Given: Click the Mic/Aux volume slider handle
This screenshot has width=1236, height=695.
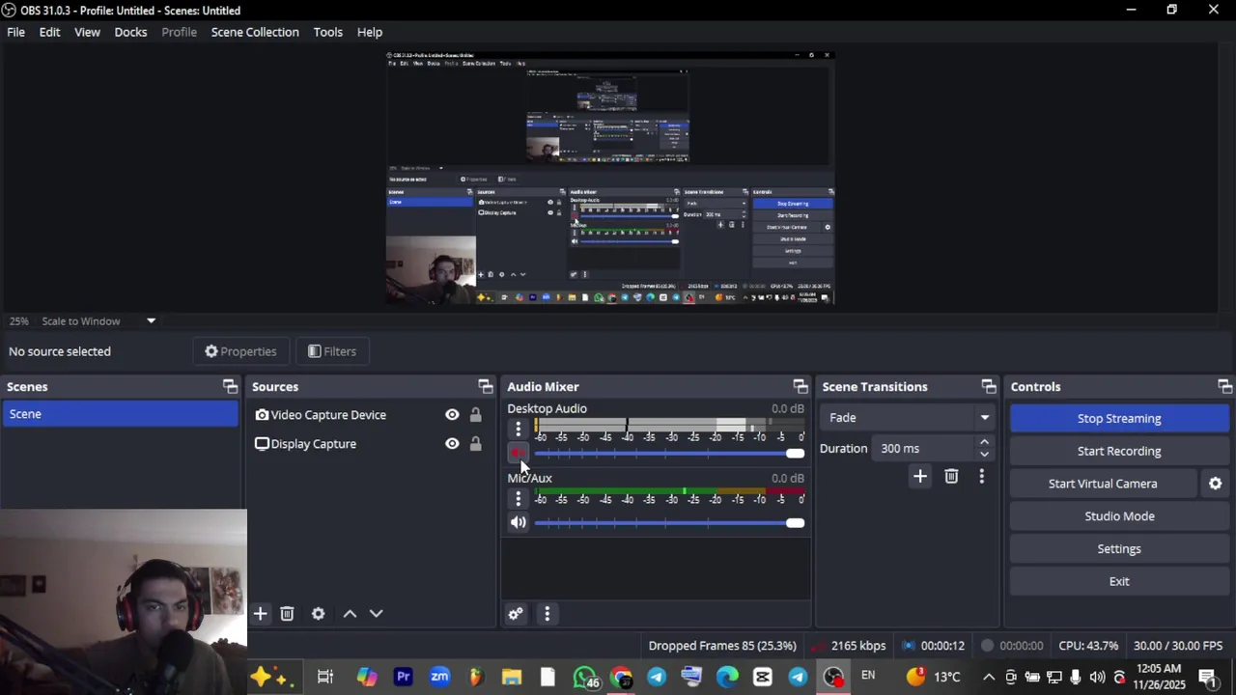Looking at the screenshot, I should click(x=795, y=523).
